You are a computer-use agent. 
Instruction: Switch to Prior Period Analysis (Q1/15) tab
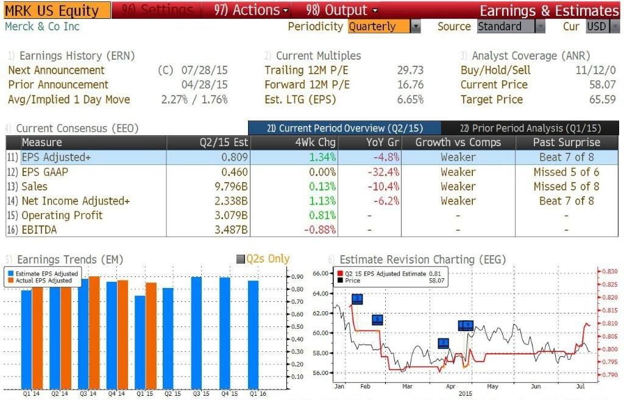pos(530,128)
